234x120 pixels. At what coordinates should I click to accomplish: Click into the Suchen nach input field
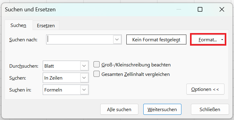tap(80, 39)
